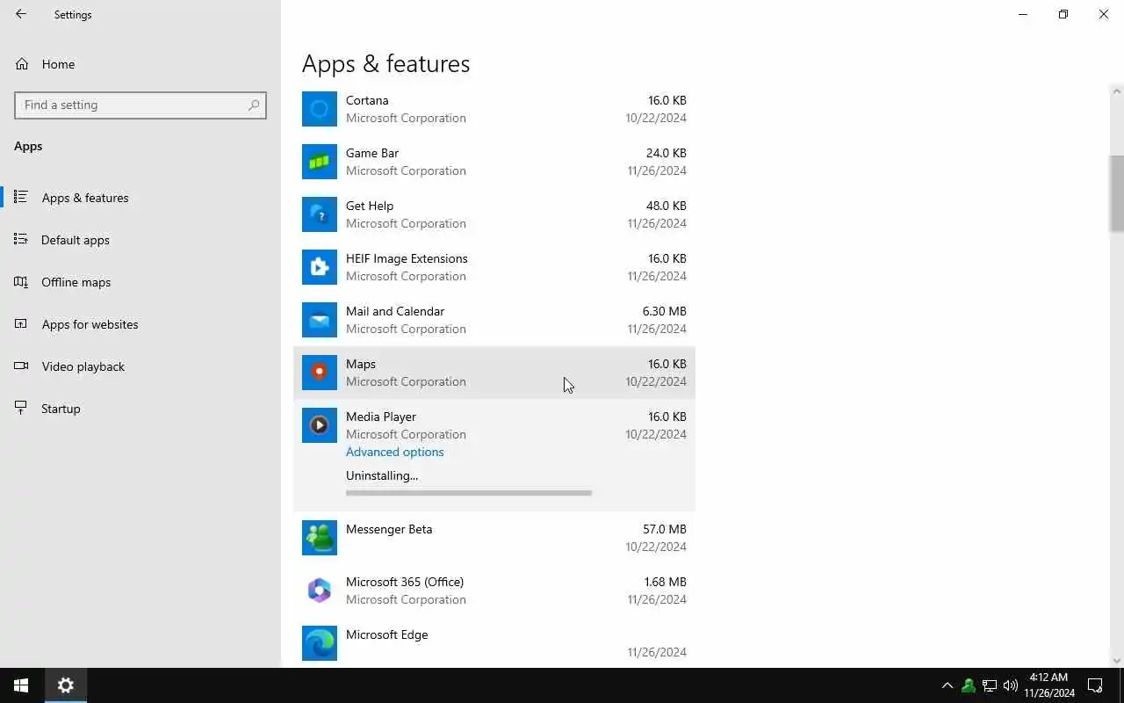Viewport: 1124px width, 703px height.
Task: Click the Get Help app icon
Action: coord(320,214)
